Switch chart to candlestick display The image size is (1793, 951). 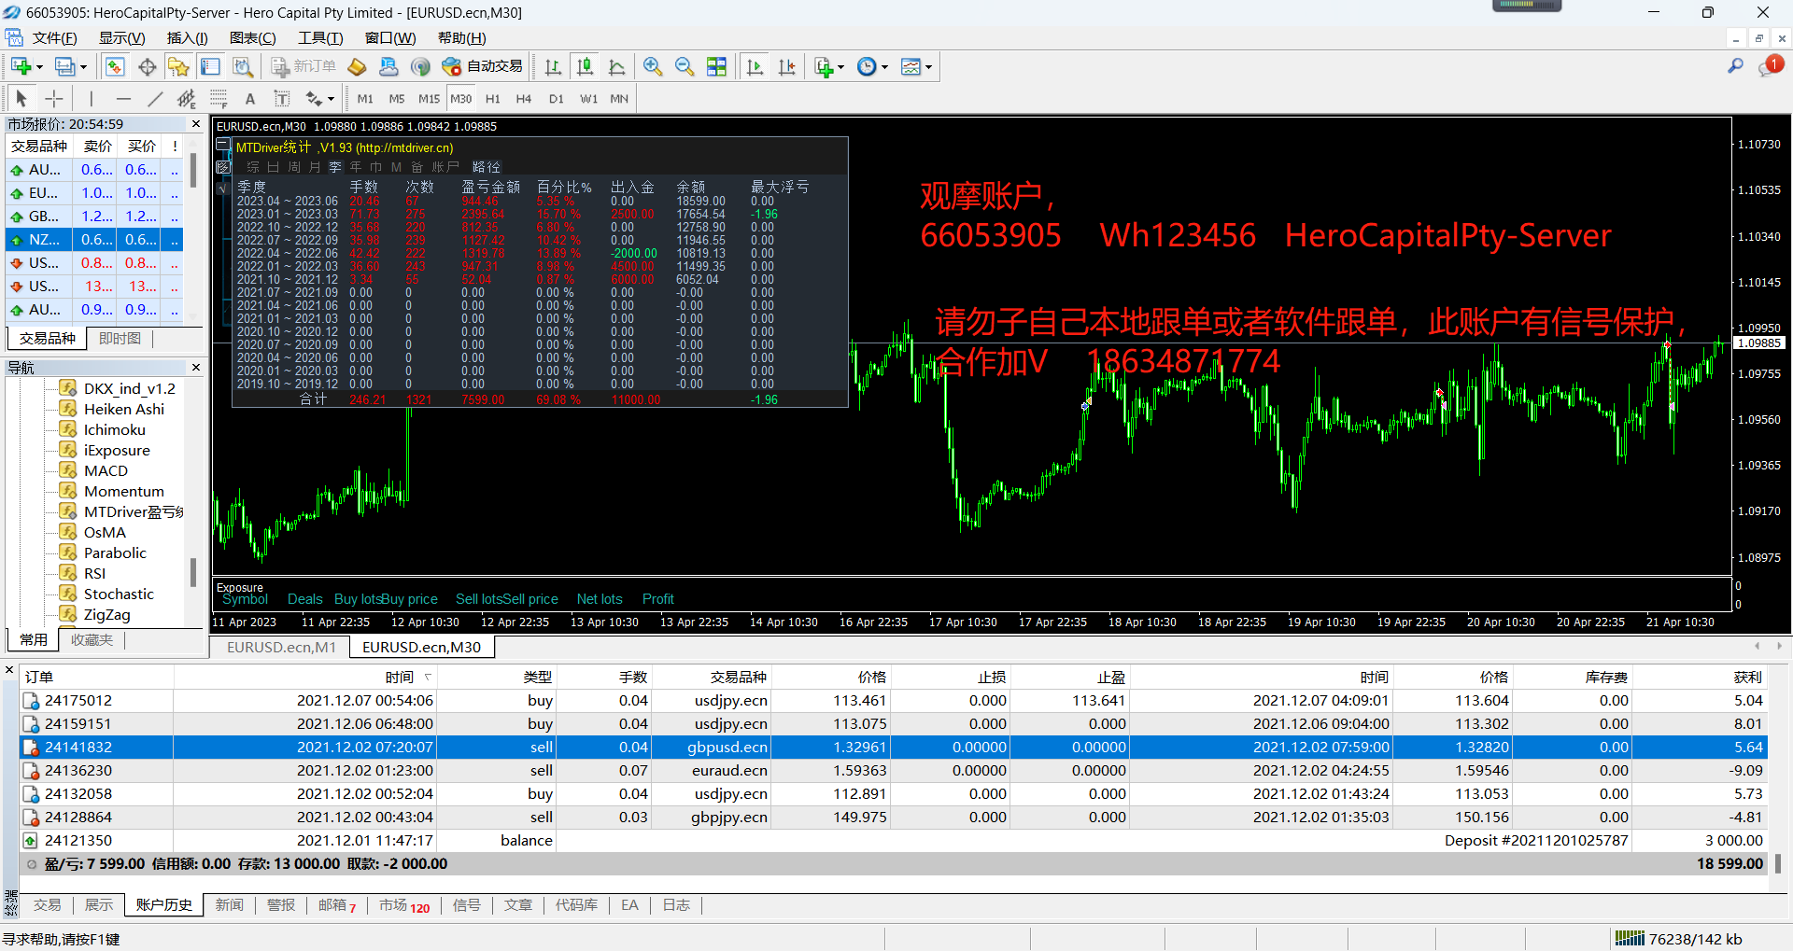585,67
